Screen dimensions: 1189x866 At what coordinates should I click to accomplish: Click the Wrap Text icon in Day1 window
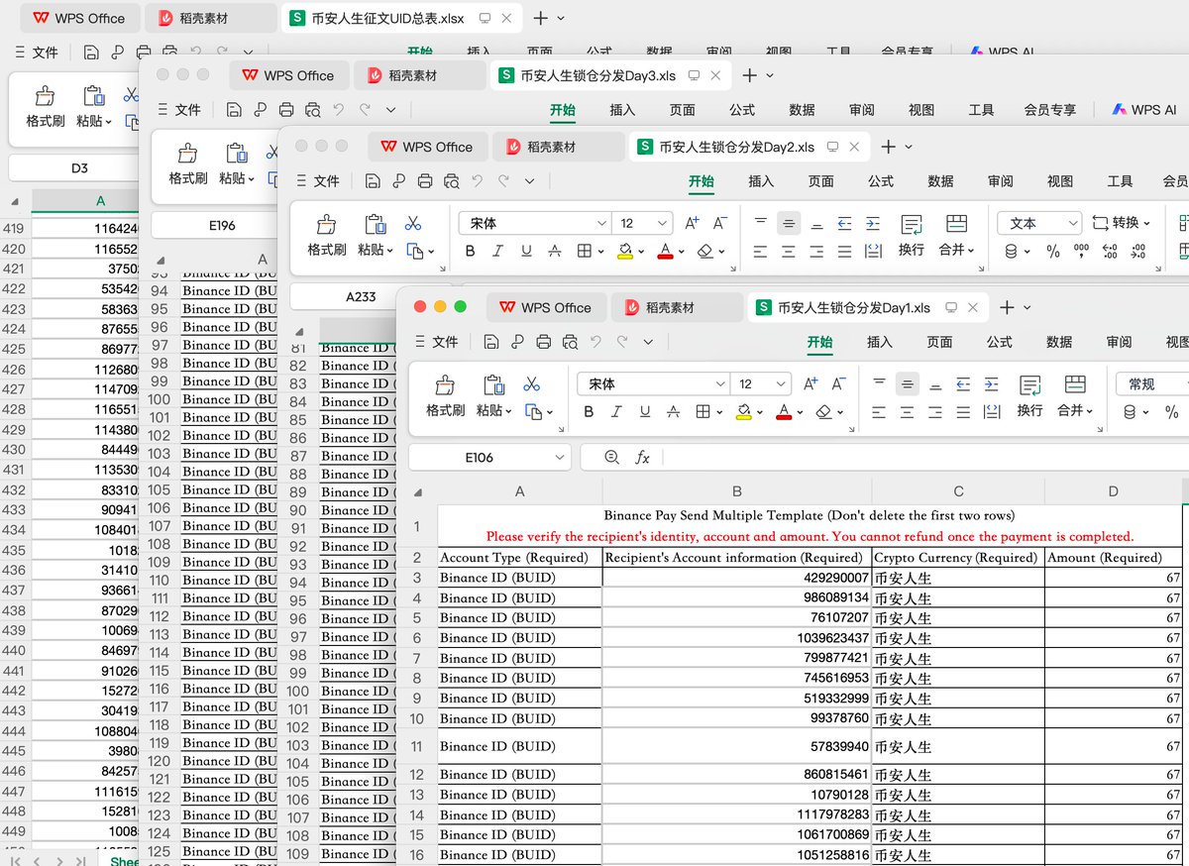click(1029, 384)
